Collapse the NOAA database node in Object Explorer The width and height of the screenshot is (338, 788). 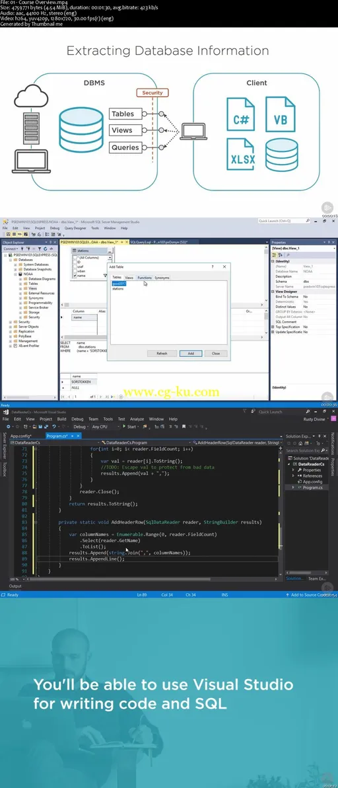[15, 274]
